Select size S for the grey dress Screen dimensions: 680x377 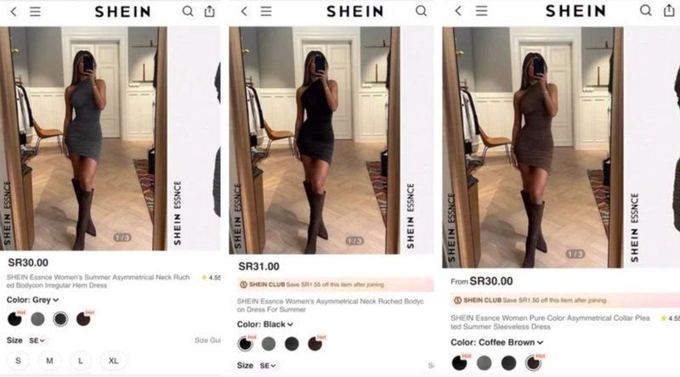click(18, 361)
